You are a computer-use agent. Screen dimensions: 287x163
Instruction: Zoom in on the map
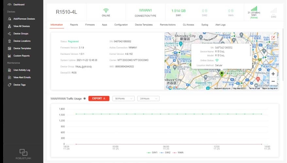point(273,74)
